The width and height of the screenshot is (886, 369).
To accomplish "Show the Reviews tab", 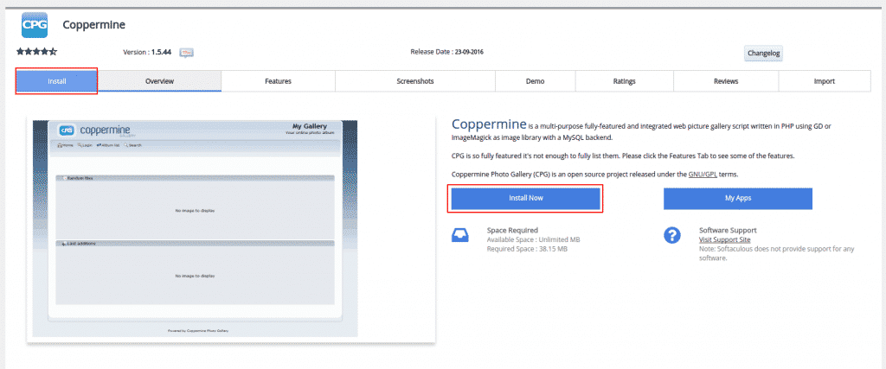I will 726,81.
